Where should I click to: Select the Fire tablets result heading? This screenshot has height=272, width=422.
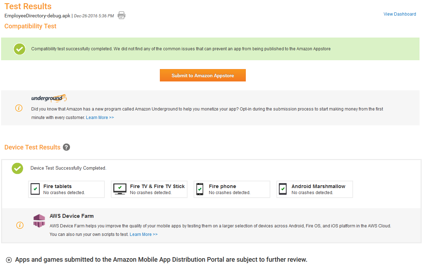[x=58, y=186]
